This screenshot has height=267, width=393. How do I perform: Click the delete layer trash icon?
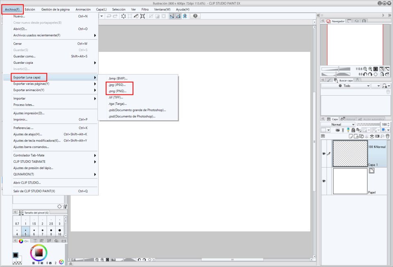[x=387, y=136]
